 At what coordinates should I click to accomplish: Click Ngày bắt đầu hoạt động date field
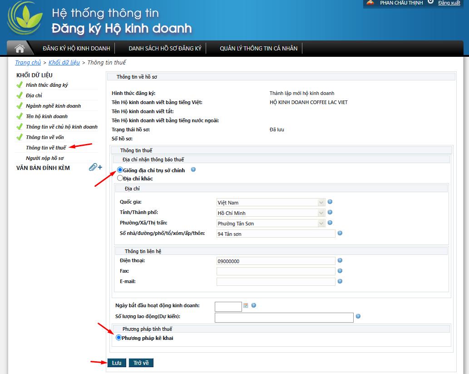[x=228, y=307]
